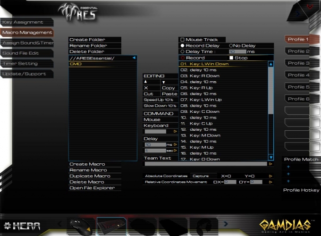Click Create Macro button
The image size is (321, 236).
pyautogui.click(x=95, y=164)
